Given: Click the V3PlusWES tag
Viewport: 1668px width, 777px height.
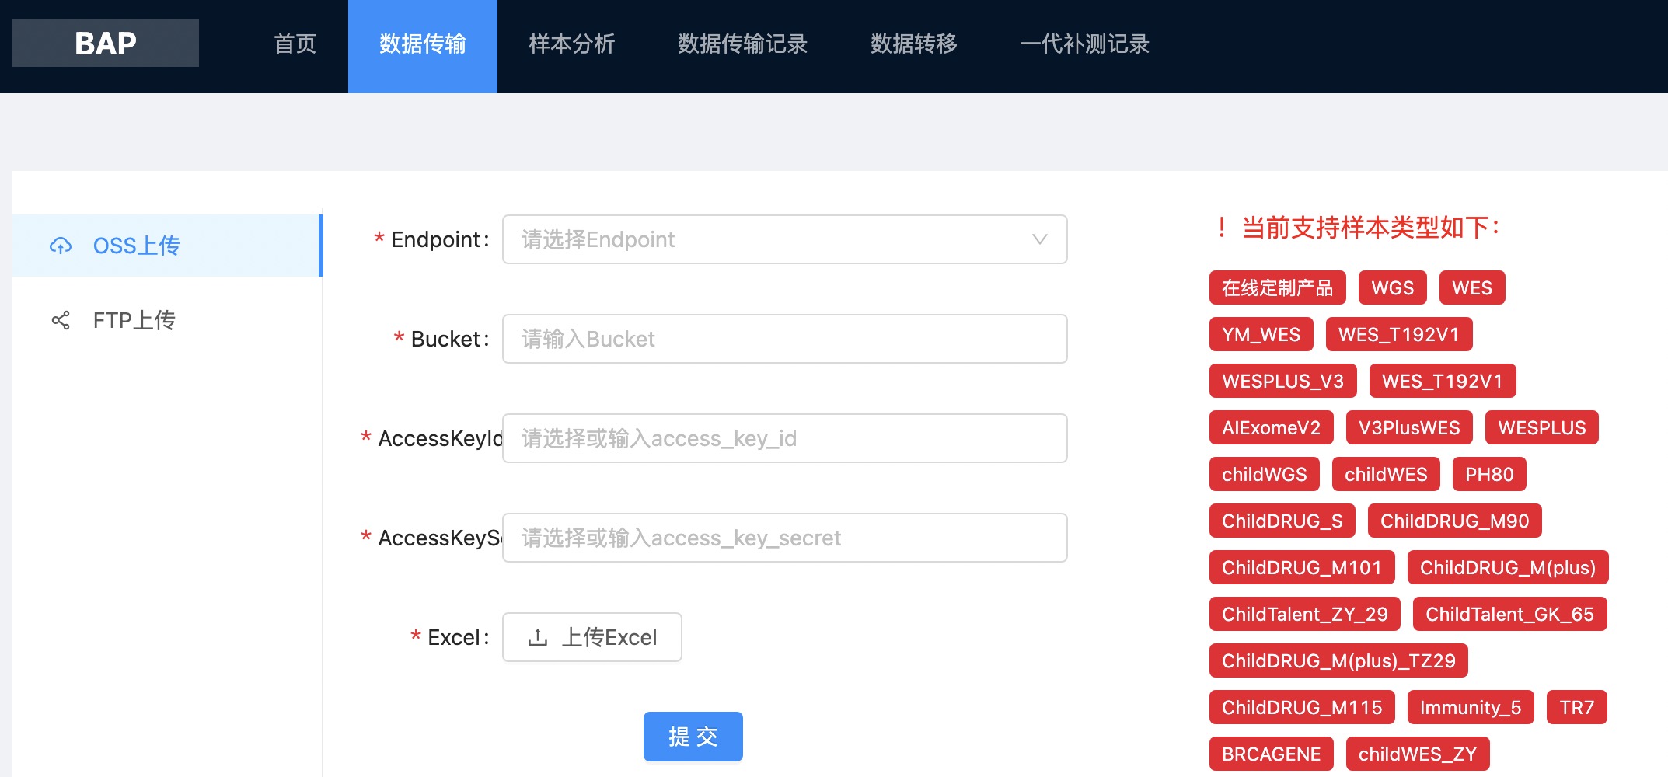Looking at the screenshot, I should click(1409, 427).
